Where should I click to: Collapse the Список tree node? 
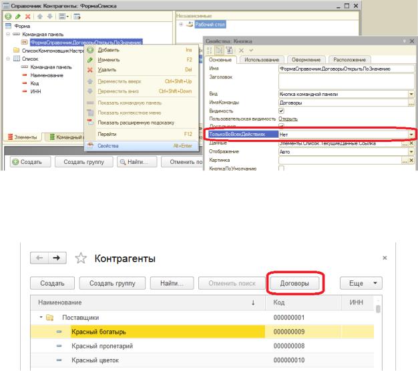click(x=8, y=59)
